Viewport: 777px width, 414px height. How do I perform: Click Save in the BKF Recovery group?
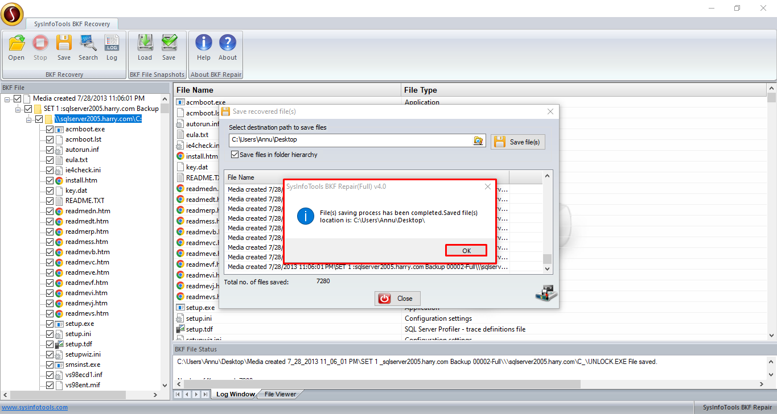(64, 43)
